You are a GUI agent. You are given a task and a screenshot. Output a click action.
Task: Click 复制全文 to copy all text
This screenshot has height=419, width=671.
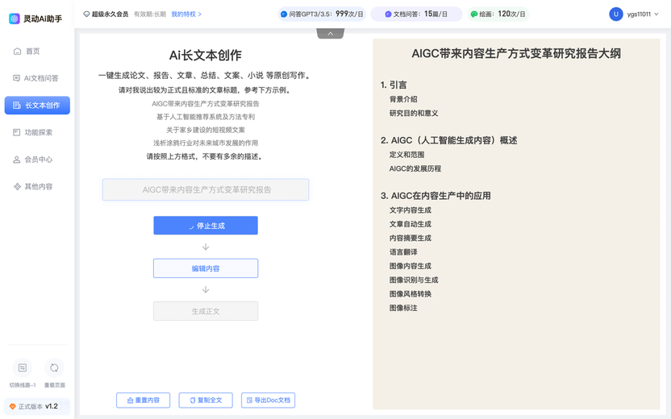click(x=206, y=400)
